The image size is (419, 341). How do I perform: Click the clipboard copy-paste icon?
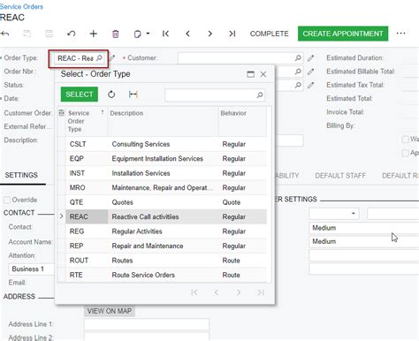tap(137, 34)
